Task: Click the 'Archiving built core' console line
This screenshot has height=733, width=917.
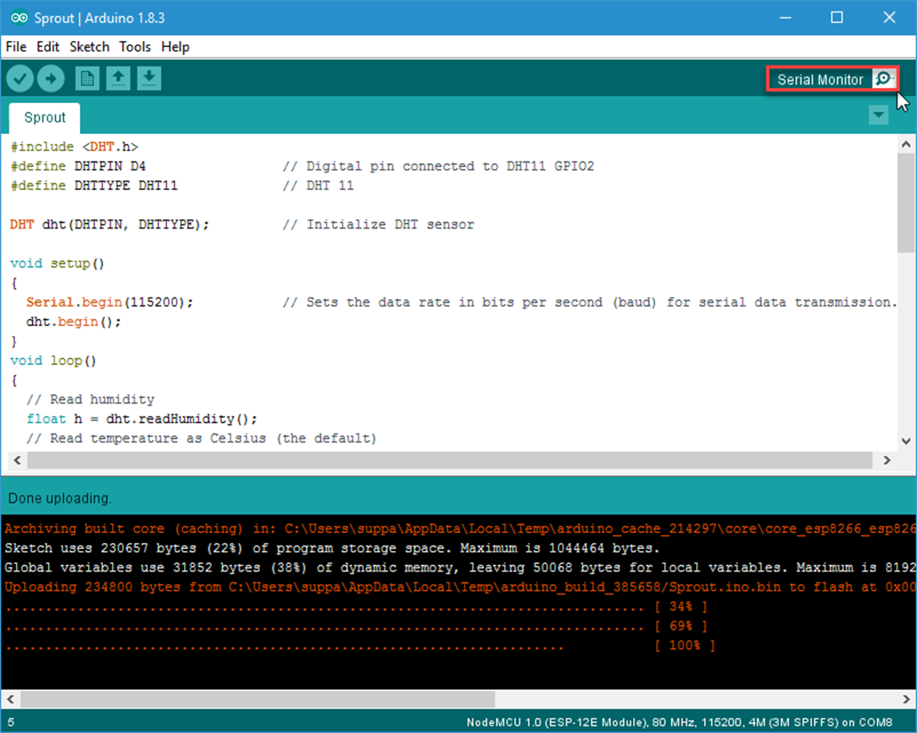Action: click(459, 529)
